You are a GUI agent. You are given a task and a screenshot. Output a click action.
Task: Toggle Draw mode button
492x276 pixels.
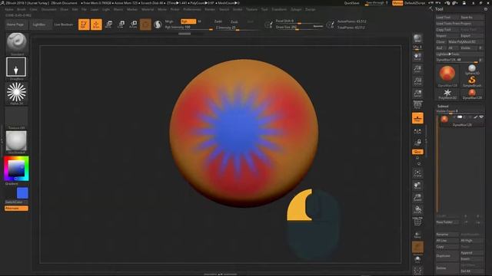(96, 25)
